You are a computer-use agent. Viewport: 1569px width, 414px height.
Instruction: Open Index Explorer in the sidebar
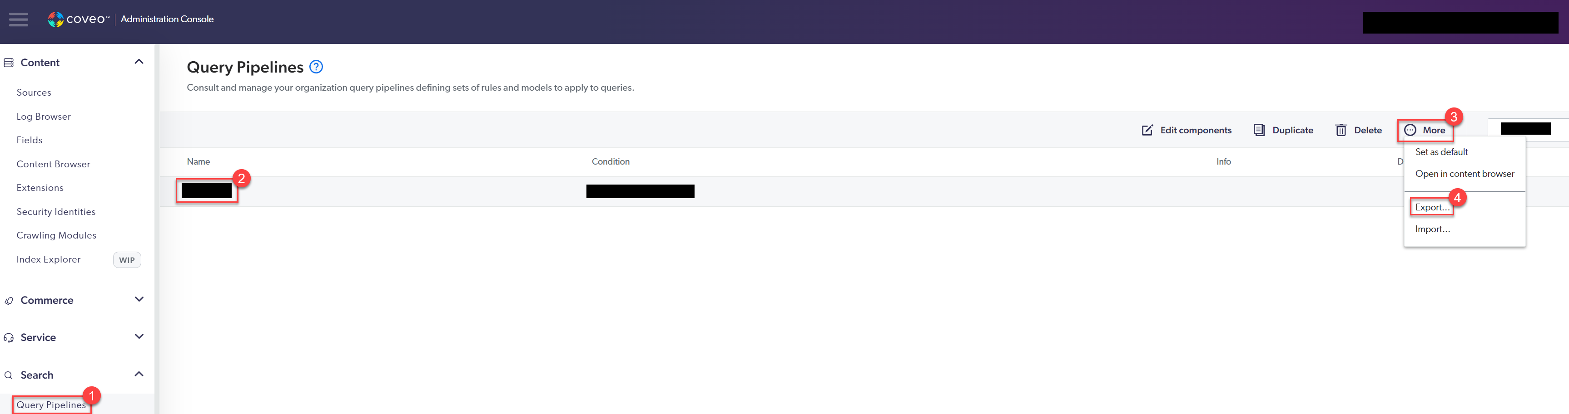pyautogui.click(x=49, y=259)
